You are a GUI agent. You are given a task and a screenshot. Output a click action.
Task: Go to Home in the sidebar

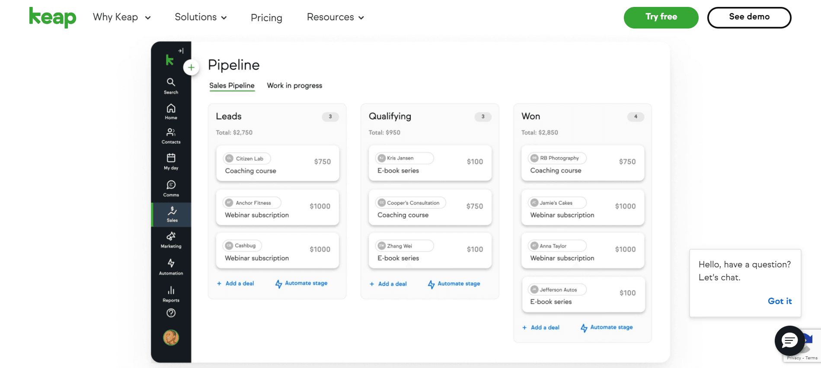coord(171,111)
